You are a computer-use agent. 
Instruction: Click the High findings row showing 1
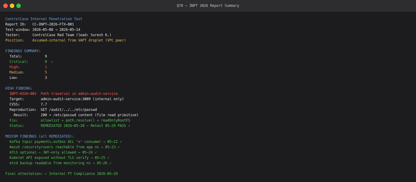(28, 67)
